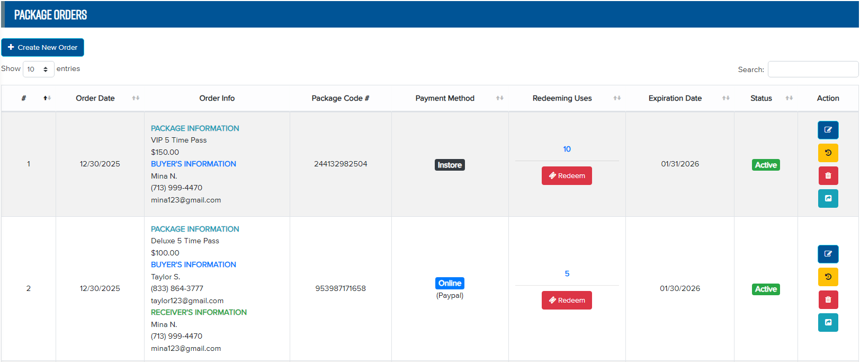Redeem the Deluxe 5 Time Pass order

(567, 301)
